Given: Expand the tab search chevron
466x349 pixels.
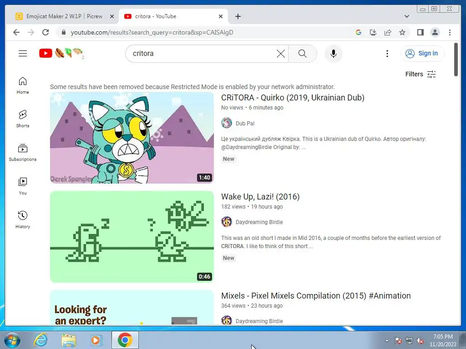Looking at the screenshot, I should pos(406,16).
